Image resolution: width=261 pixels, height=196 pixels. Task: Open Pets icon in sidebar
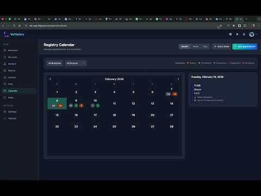[x=5, y=84]
